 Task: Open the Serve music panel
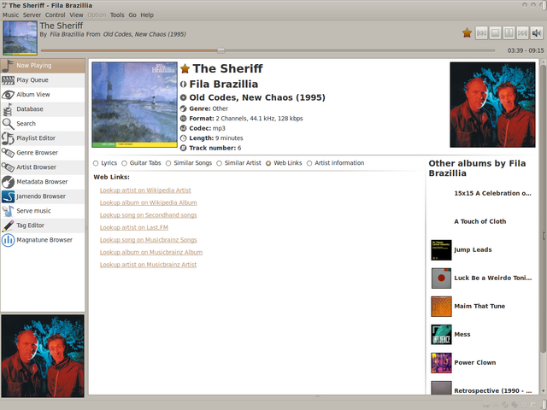(43, 211)
